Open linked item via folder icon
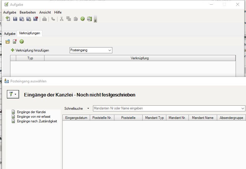The image size is (246, 169). point(8,42)
